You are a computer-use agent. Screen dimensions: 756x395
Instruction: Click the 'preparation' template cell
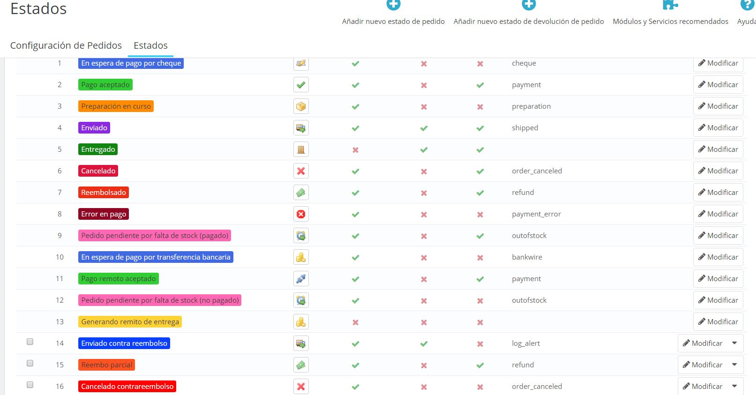[531, 106]
